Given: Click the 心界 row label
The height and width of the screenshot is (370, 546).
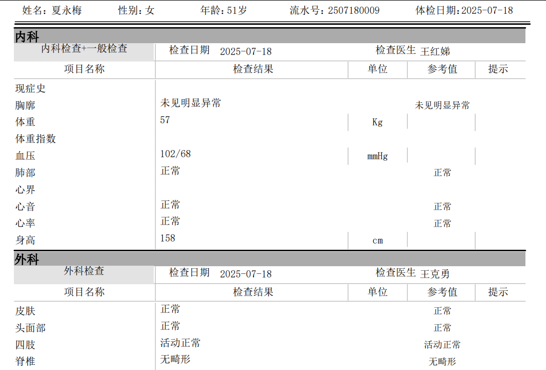Looking at the screenshot, I should 25,190.
